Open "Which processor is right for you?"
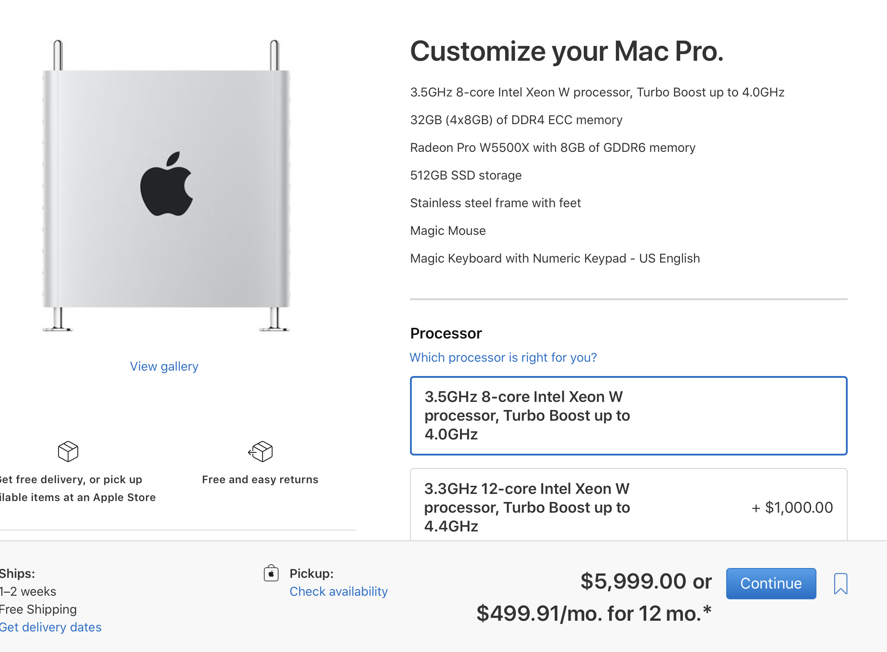The image size is (887, 652). [503, 357]
